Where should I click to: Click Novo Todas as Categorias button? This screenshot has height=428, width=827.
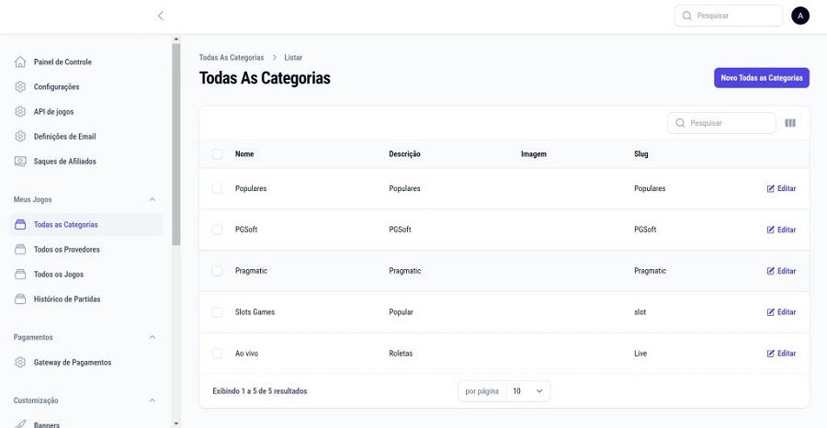[761, 78]
